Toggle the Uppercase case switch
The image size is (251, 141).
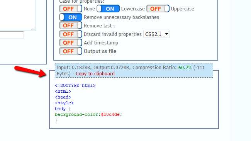click(158, 8)
